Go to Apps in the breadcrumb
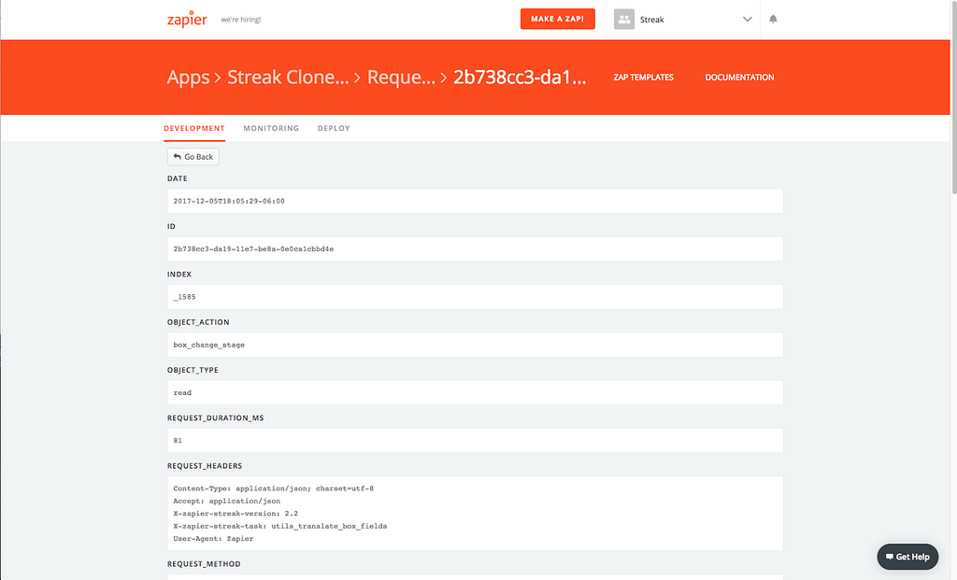Image resolution: width=957 pixels, height=580 pixels. 188,78
